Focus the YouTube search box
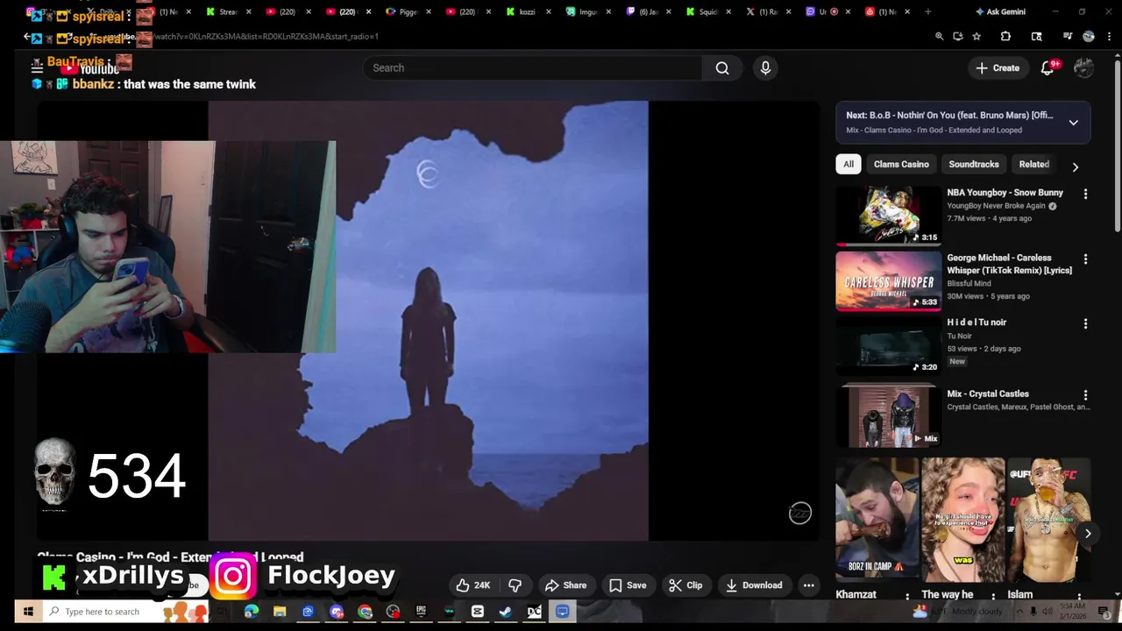Viewport: 1122px width, 631px height. tap(533, 68)
